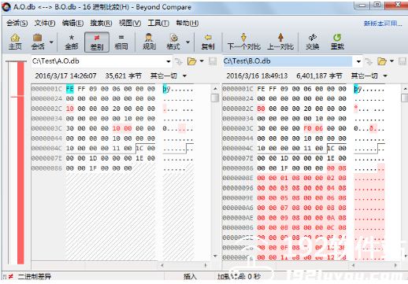Open the 搜索(R) Search menu

tap(101, 23)
